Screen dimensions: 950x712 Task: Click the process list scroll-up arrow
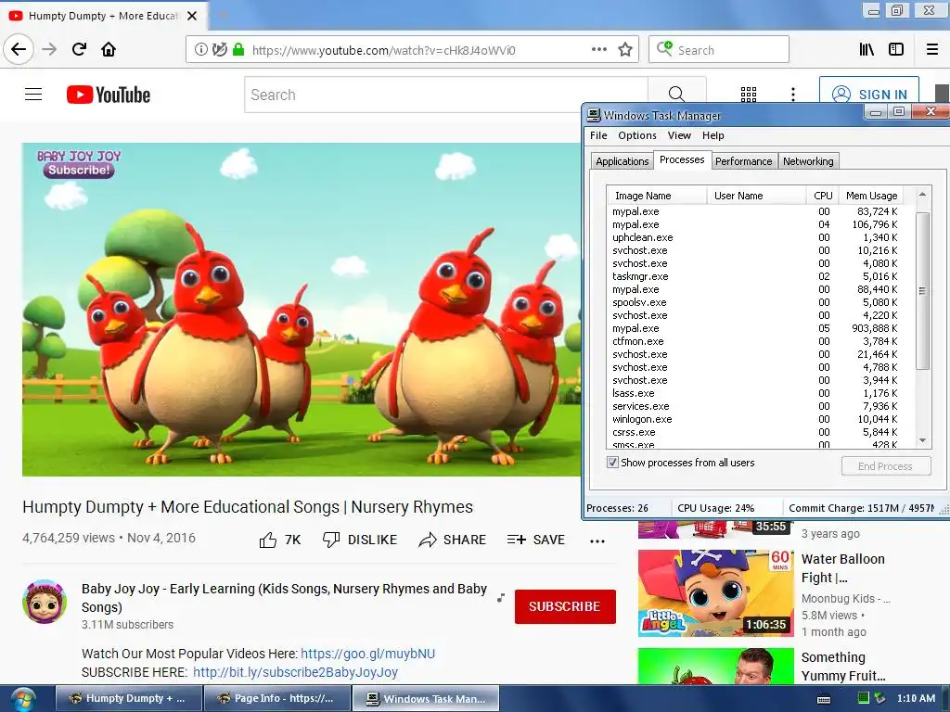pos(922,195)
